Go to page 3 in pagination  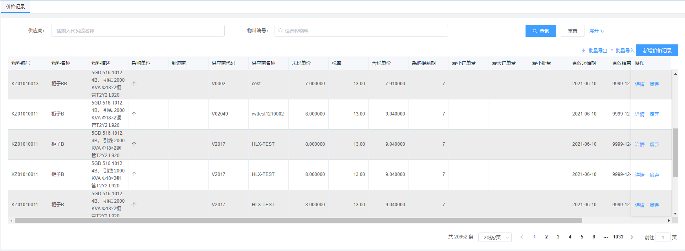[x=558, y=237]
